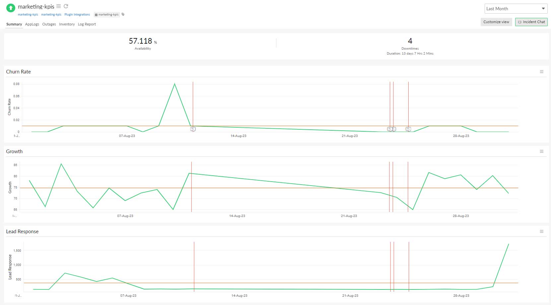
Task: Open the Log Report tab
Action: click(87, 24)
